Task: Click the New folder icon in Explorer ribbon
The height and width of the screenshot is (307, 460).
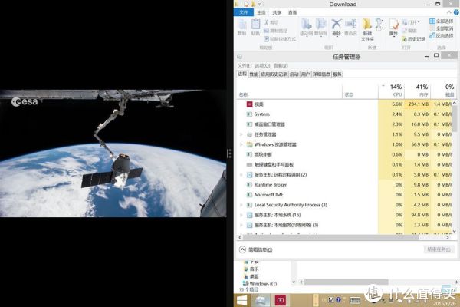Action: tap(367, 24)
